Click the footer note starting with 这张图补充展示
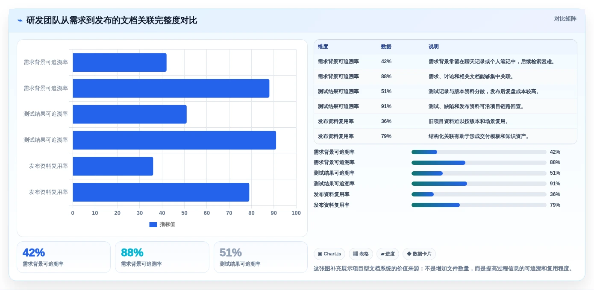Viewport: 594px width, 290px height. coord(443,269)
